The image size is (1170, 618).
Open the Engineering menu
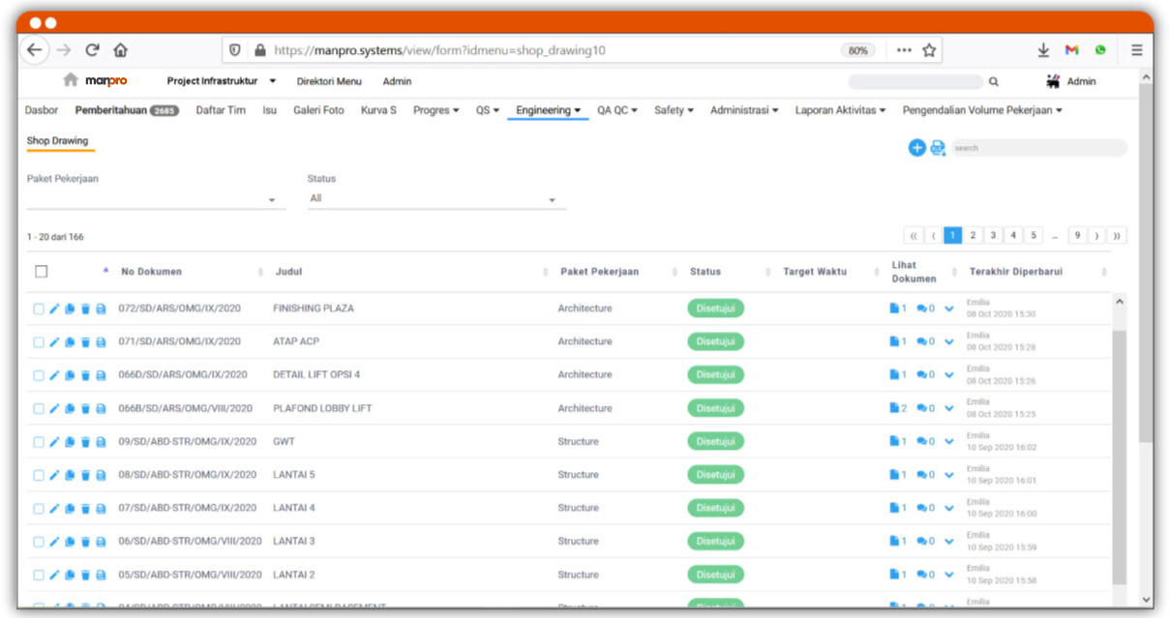548,110
